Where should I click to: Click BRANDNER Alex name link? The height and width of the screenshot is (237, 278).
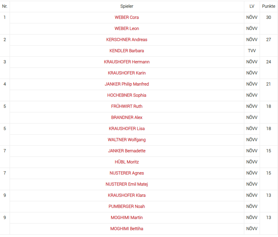coord(127,117)
